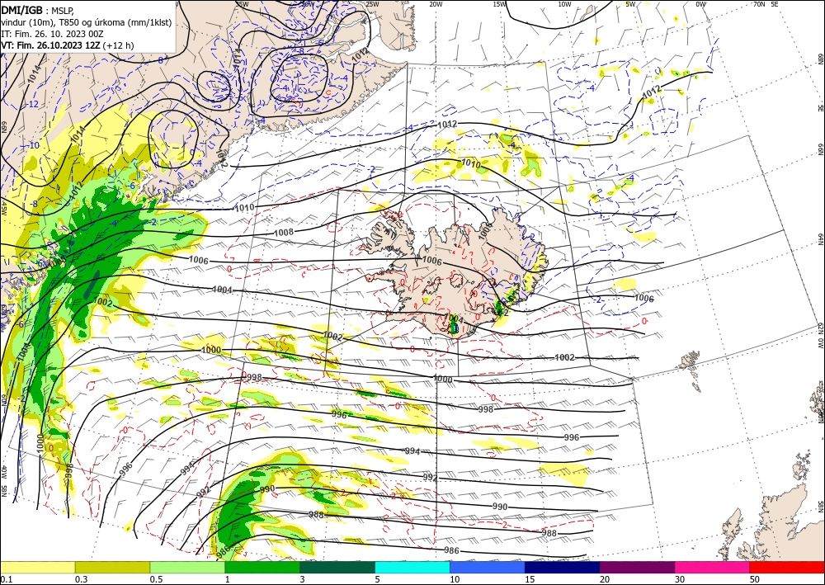Click the blue 10–15 legend swatch
The width and height of the screenshot is (825, 585).
pyautogui.click(x=488, y=567)
